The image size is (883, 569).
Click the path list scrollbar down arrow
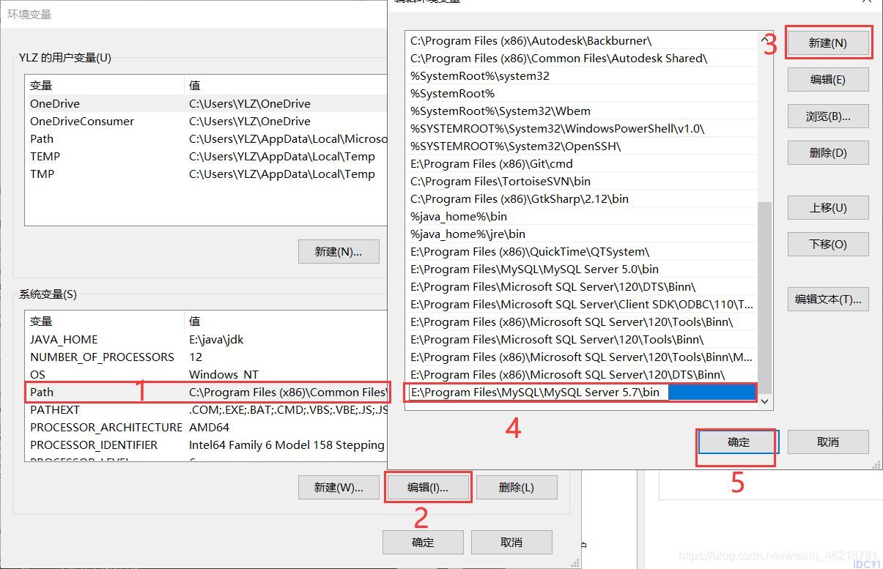coord(765,401)
